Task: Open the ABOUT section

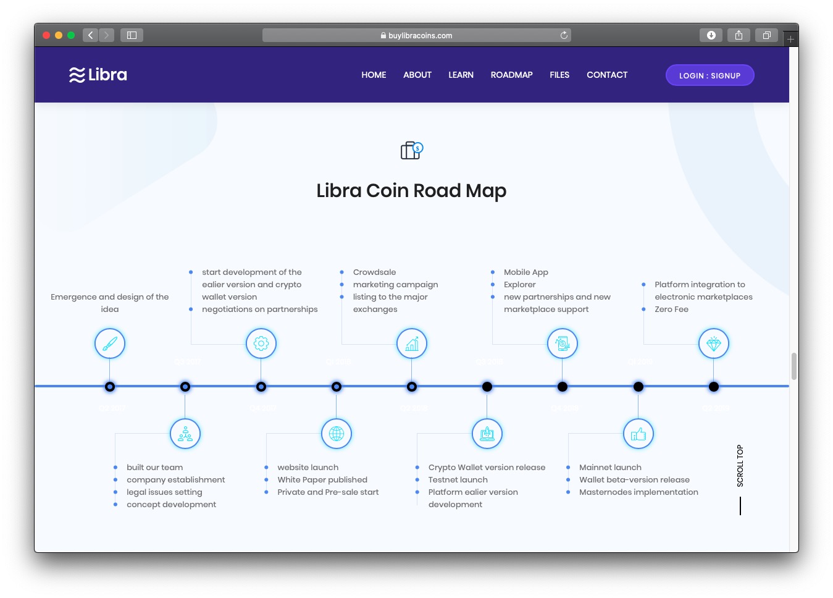Action: point(417,75)
